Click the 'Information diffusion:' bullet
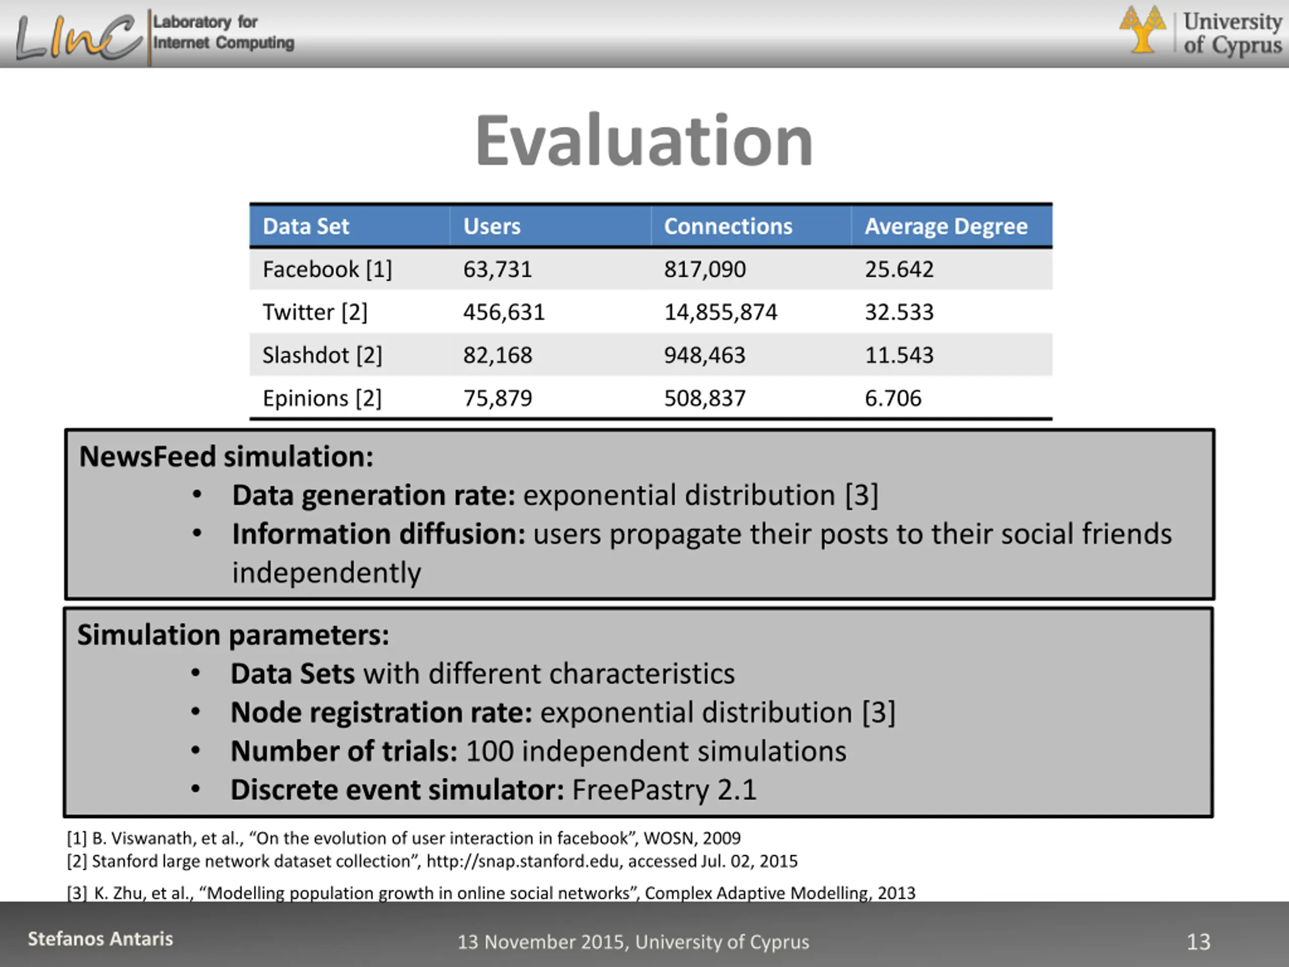 coord(701,534)
